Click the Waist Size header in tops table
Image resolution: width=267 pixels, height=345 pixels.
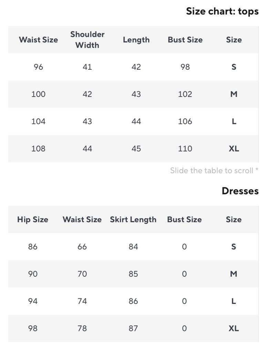[x=38, y=40]
